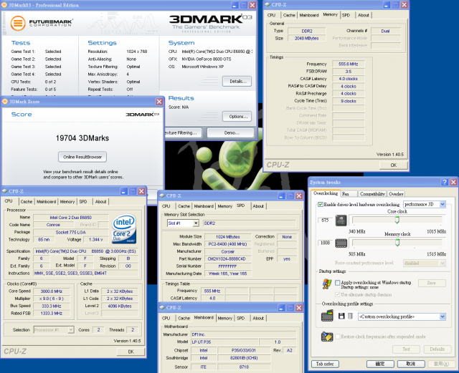Click the '555.6 MHz' memory frequency value
Screen dimensions: 459x373
[348, 64]
